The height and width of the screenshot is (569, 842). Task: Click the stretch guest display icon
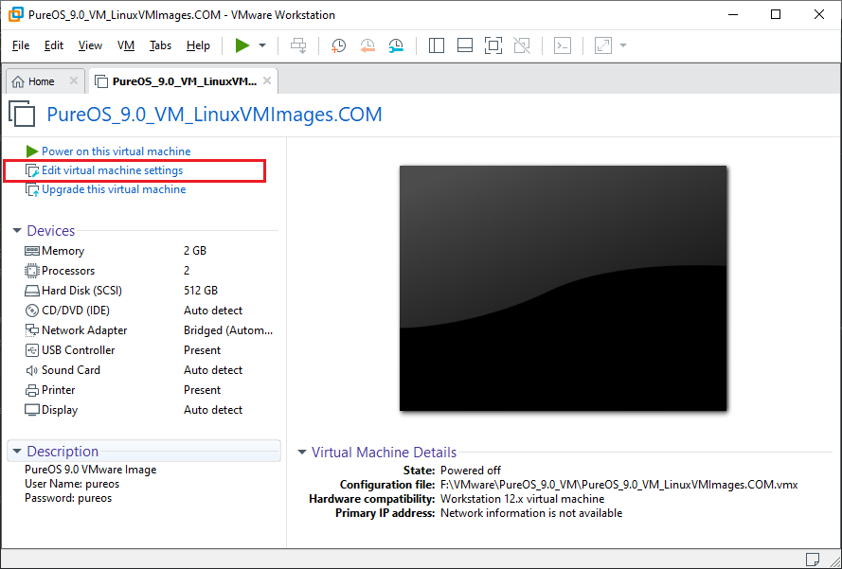[x=603, y=45]
